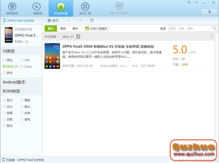Sort ROMs by 最新

[63, 29]
